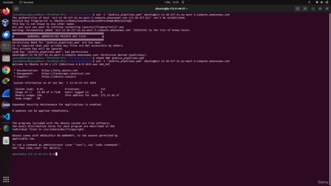The width and height of the screenshot is (331, 186).
Task: Show the applications grid
Action: coord(6,179)
